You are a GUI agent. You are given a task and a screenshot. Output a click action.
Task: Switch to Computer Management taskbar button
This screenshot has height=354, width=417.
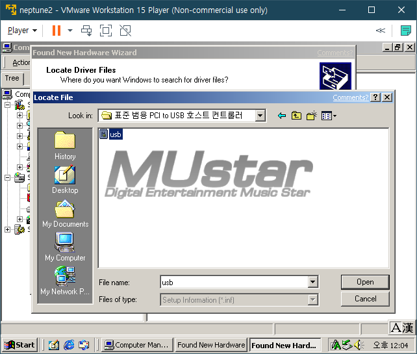[138, 345]
